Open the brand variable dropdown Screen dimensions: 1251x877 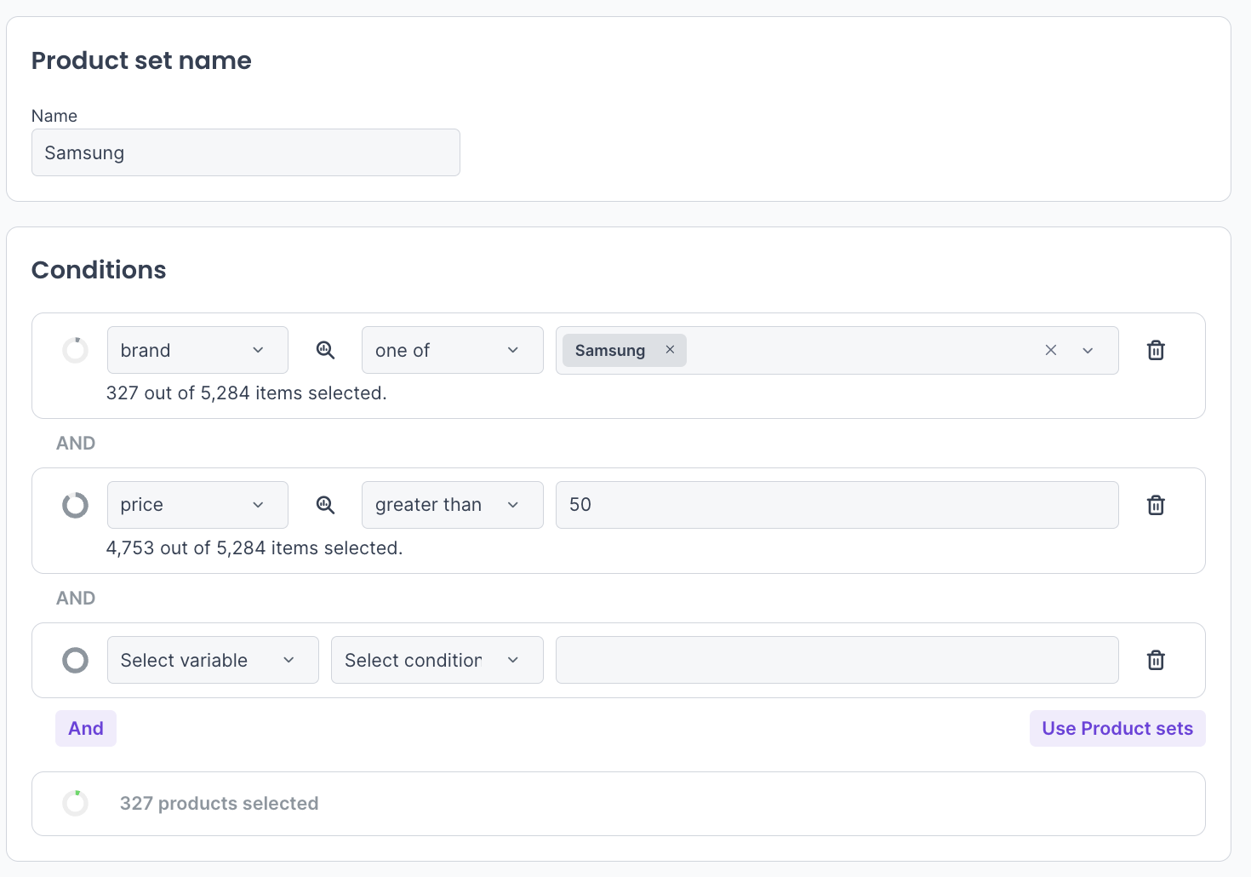197,350
